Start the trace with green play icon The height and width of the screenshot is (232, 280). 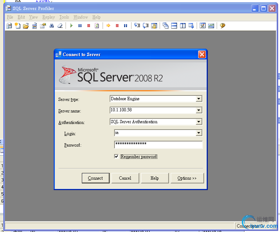[x=71, y=26]
